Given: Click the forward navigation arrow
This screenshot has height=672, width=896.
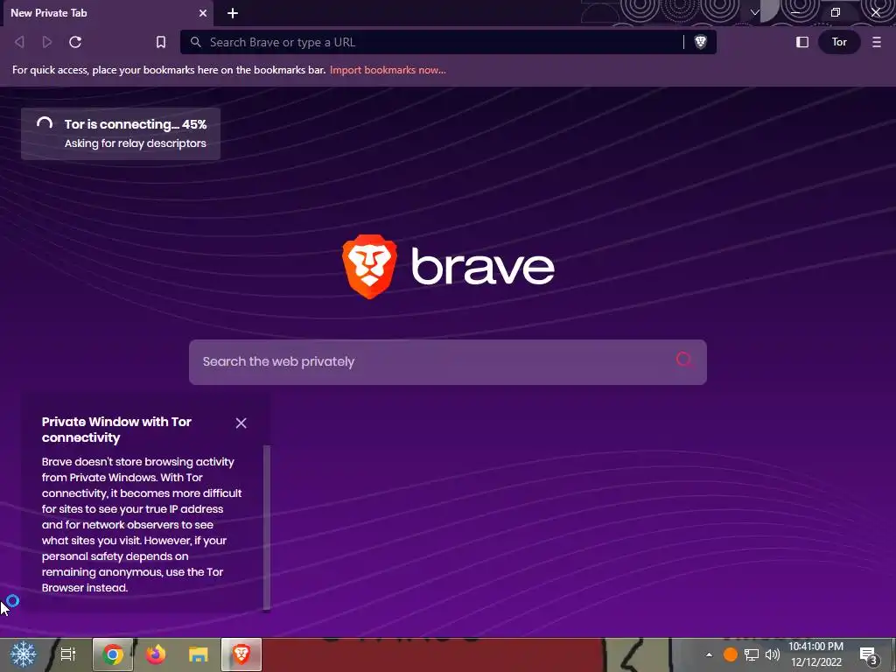Looking at the screenshot, I should click(47, 42).
